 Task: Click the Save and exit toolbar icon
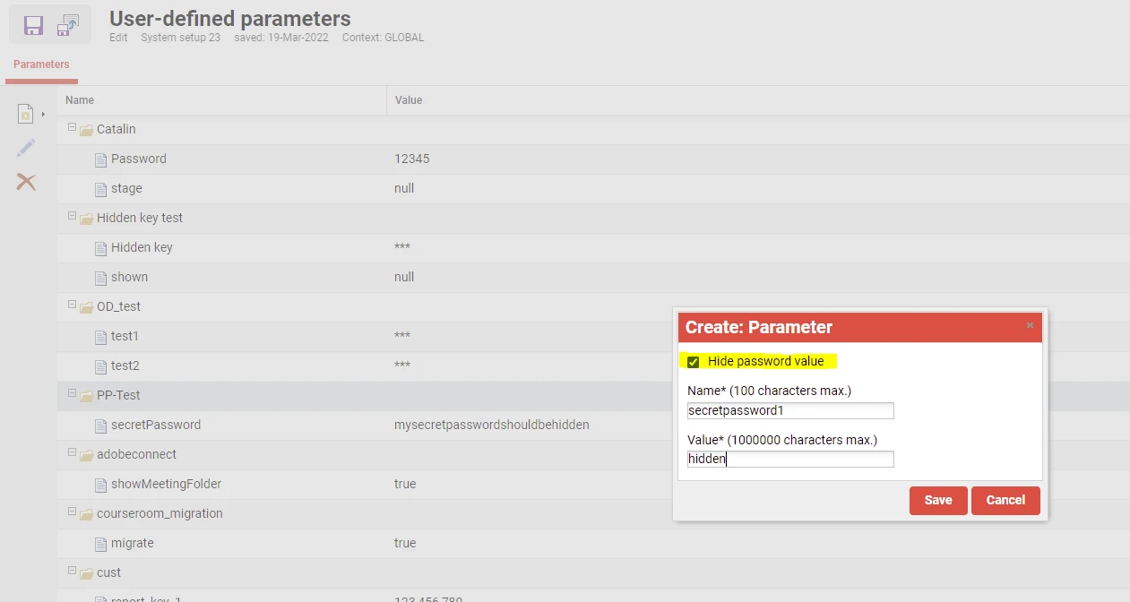(67, 25)
